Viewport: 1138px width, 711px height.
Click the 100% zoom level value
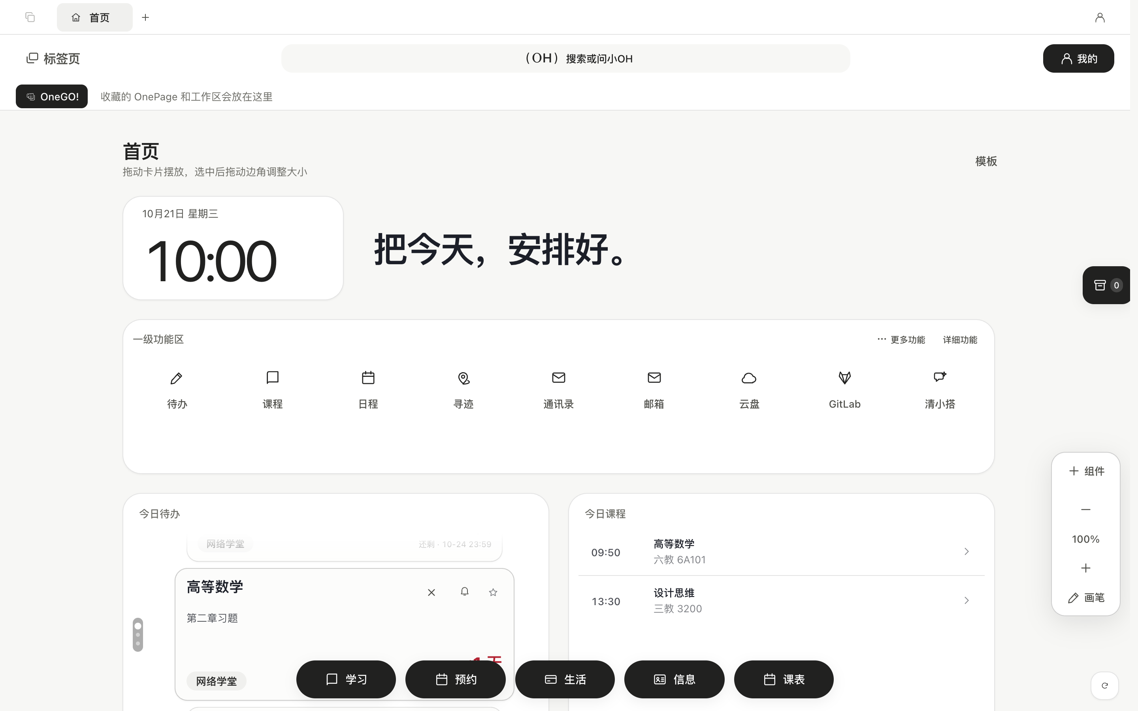1085,539
